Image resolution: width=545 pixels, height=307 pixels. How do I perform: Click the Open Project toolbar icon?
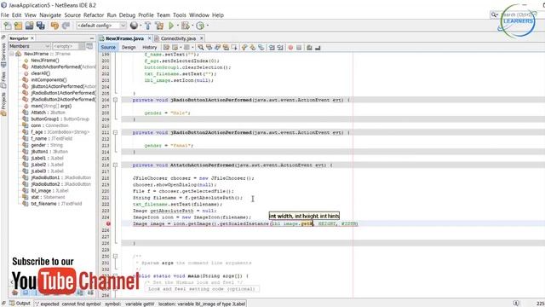[x=29, y=26]
